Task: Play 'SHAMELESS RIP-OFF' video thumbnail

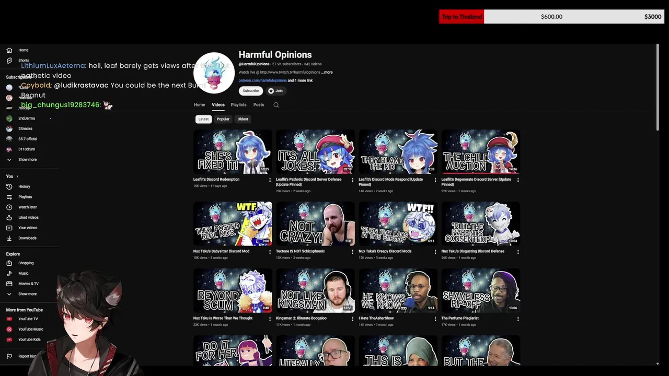Action: coord(480,290)
